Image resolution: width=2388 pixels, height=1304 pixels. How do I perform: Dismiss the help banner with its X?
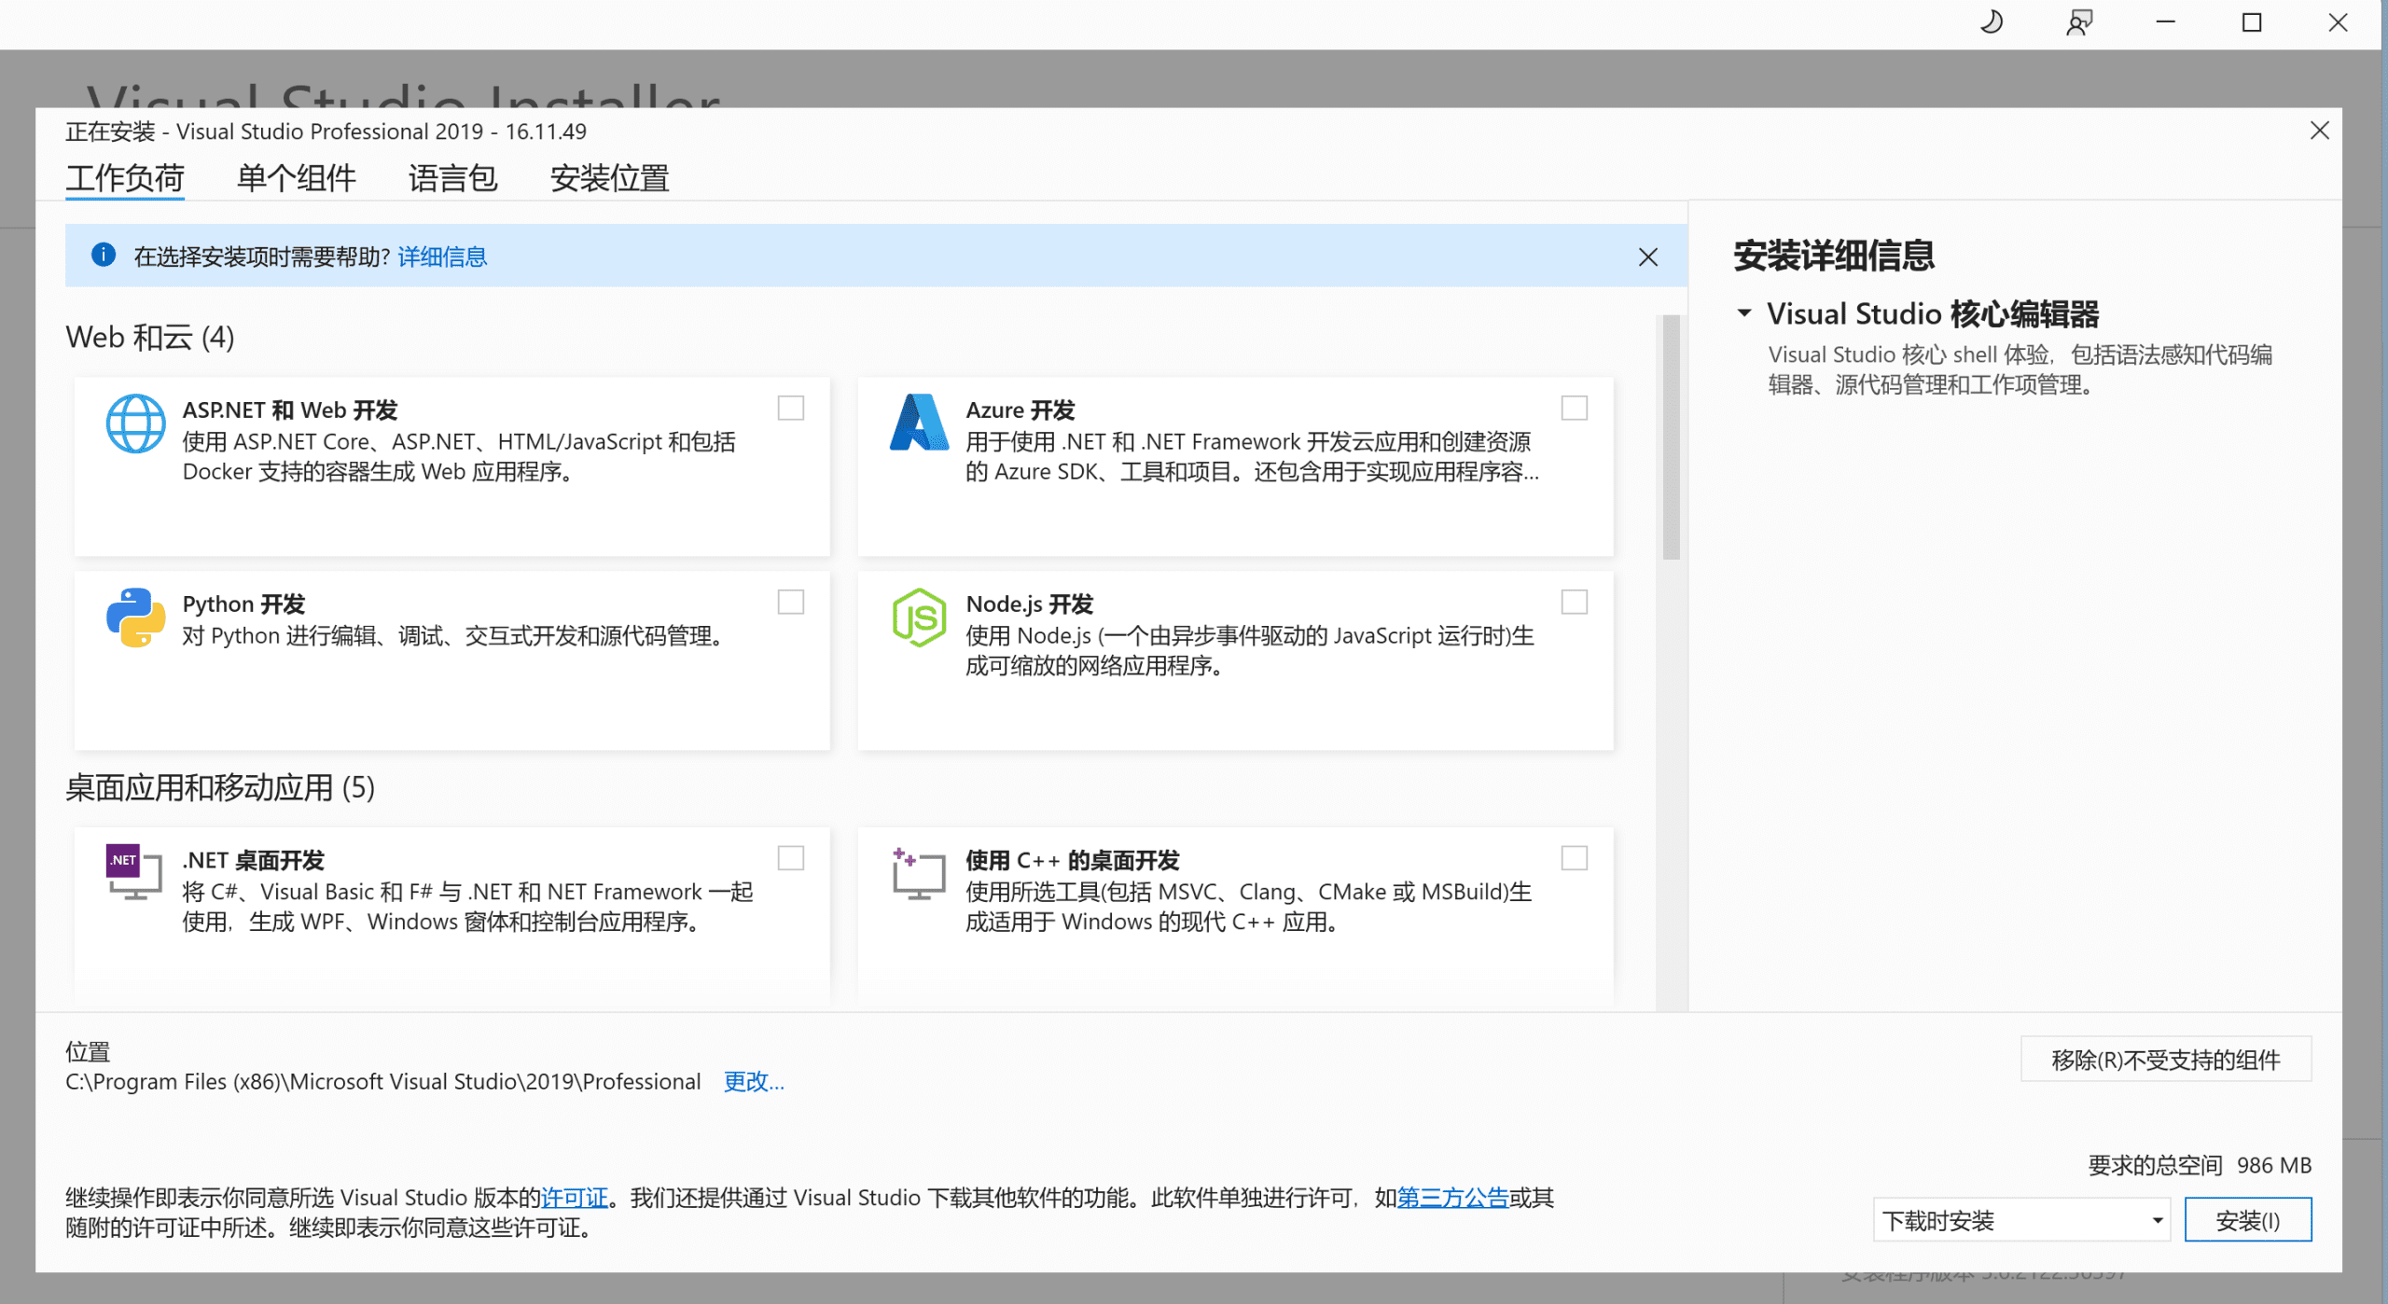1647,257
